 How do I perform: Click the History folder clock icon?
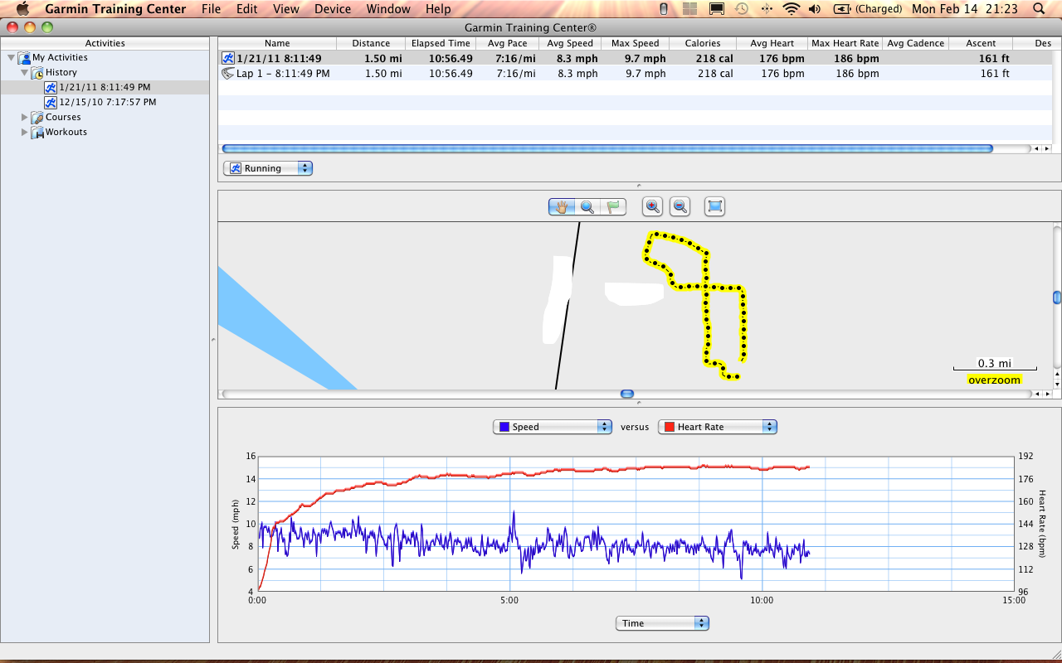point(38,73)
